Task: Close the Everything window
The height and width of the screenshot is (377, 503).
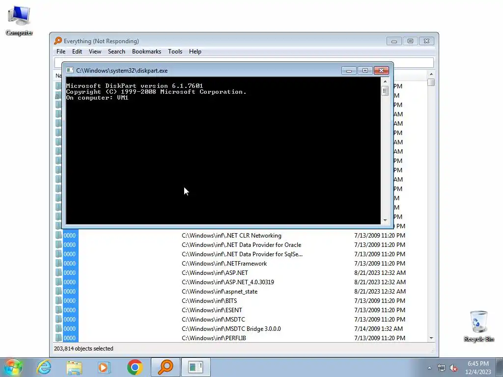Action: tap(427, 41)
